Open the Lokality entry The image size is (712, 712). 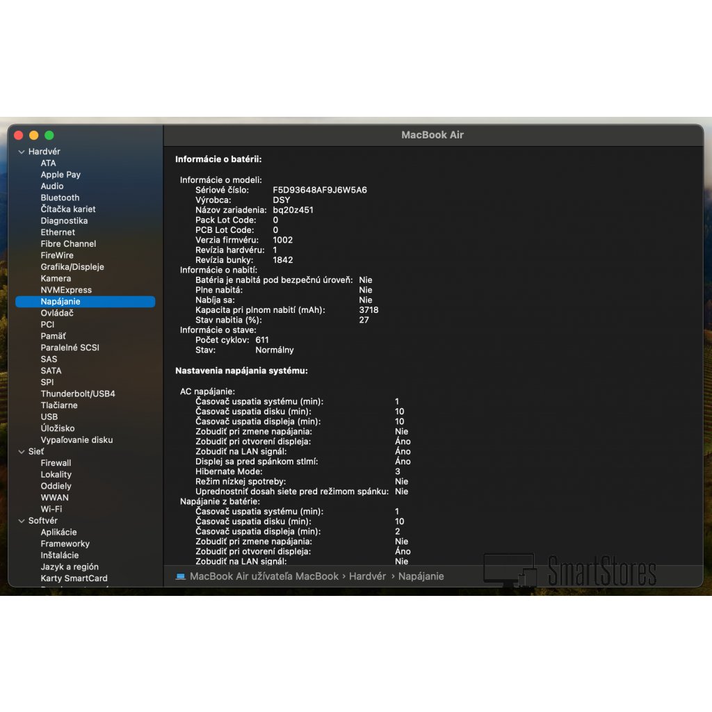pyautogui.click(x=56, y=474)
